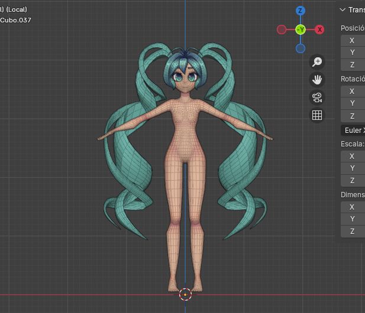Click the Escala Z field

(x=353, y=181)
